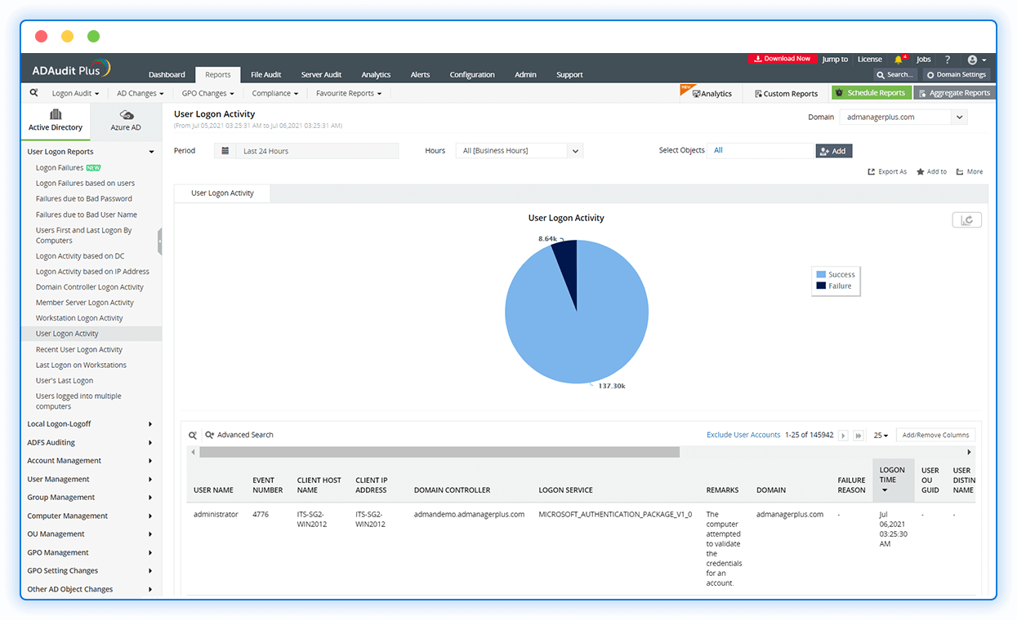Open the user profile avatar menu
Viewport: 1017px width, 620px height.
tap(977, 60)
